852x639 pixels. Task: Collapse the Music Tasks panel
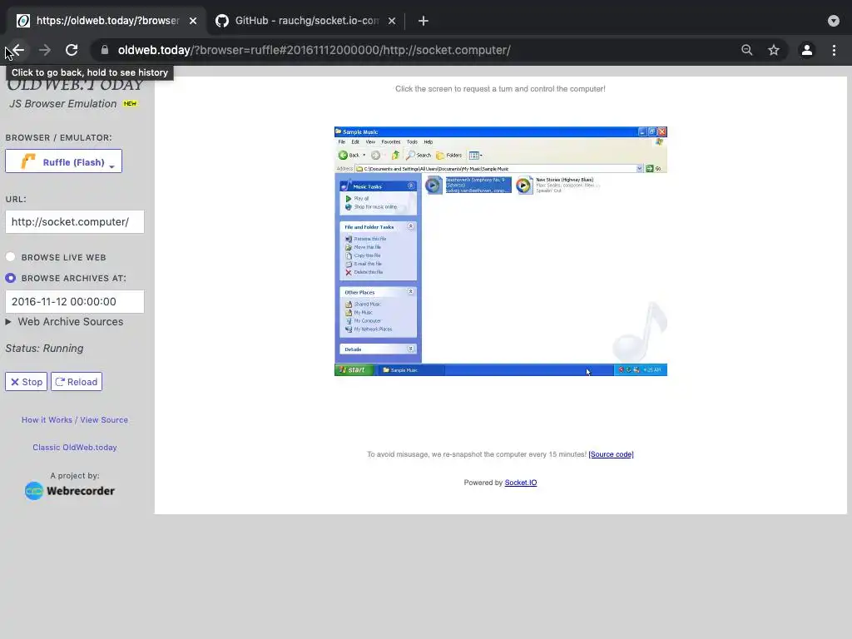tap(411, 186)
